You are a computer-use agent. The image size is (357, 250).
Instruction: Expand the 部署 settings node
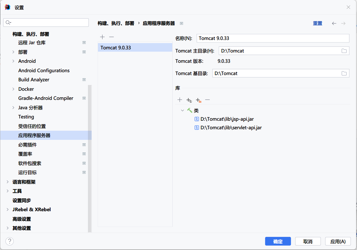[13, 52]
